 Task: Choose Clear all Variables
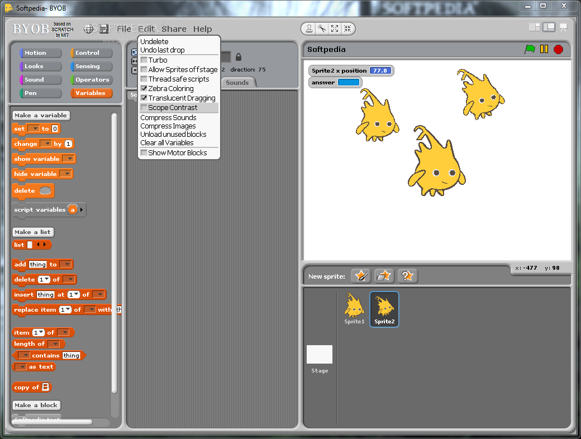tap(166, 142)
